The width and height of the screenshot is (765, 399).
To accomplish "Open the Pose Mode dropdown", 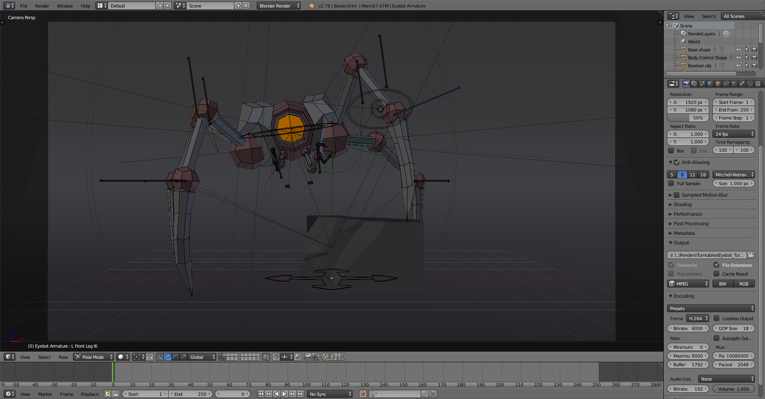I will pos(93,357).
